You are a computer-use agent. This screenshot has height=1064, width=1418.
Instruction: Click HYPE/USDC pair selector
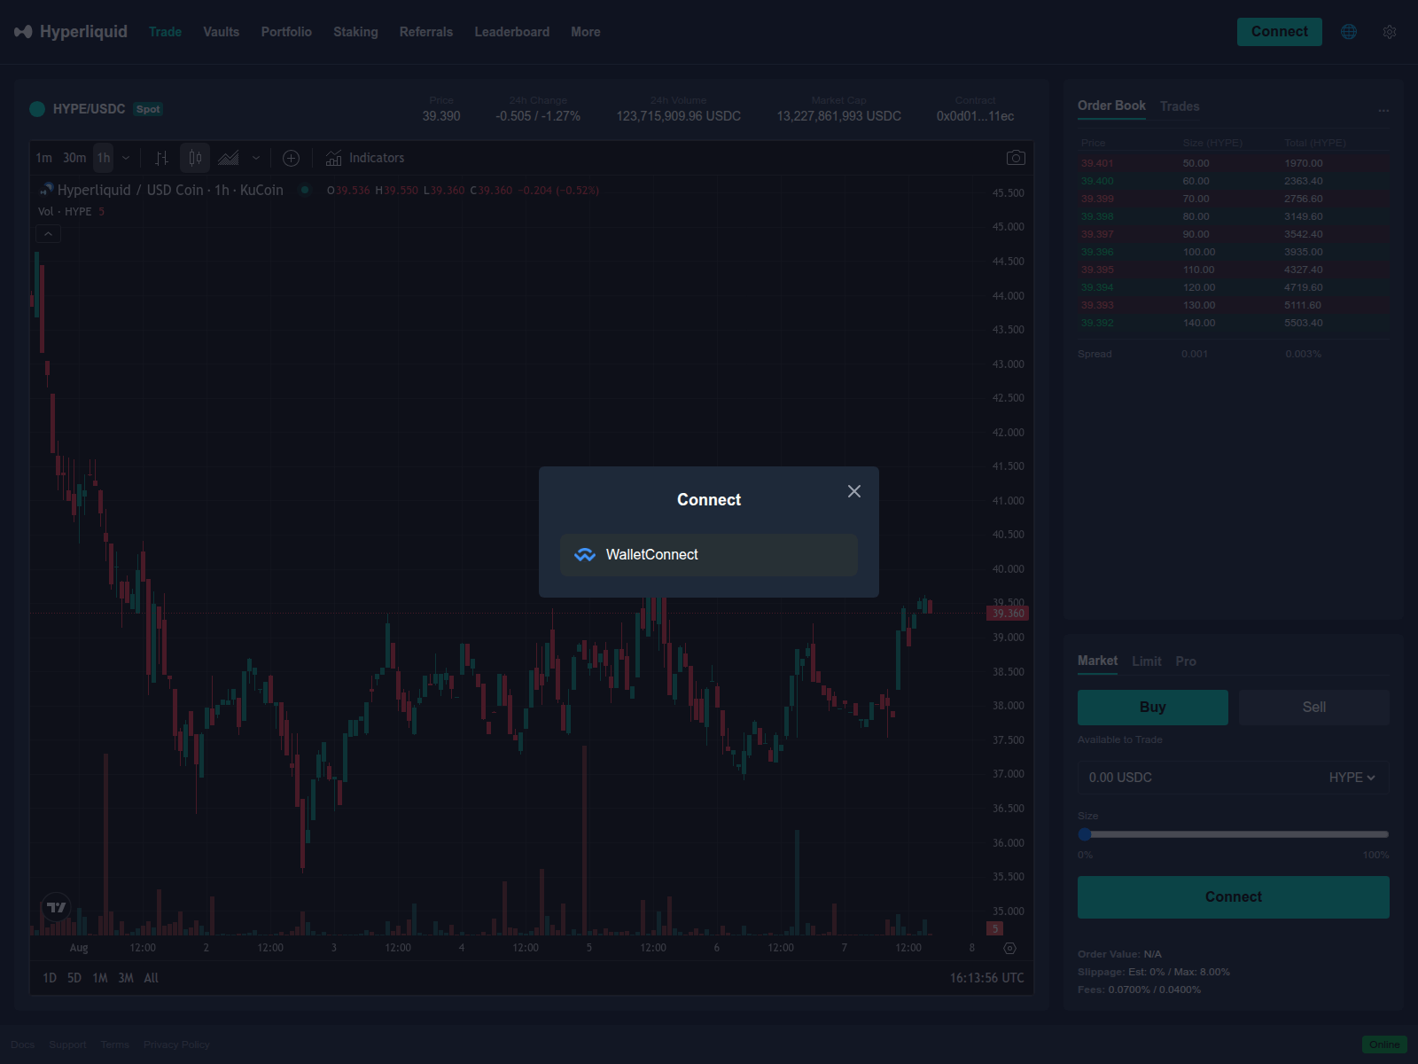click(89, 109)
